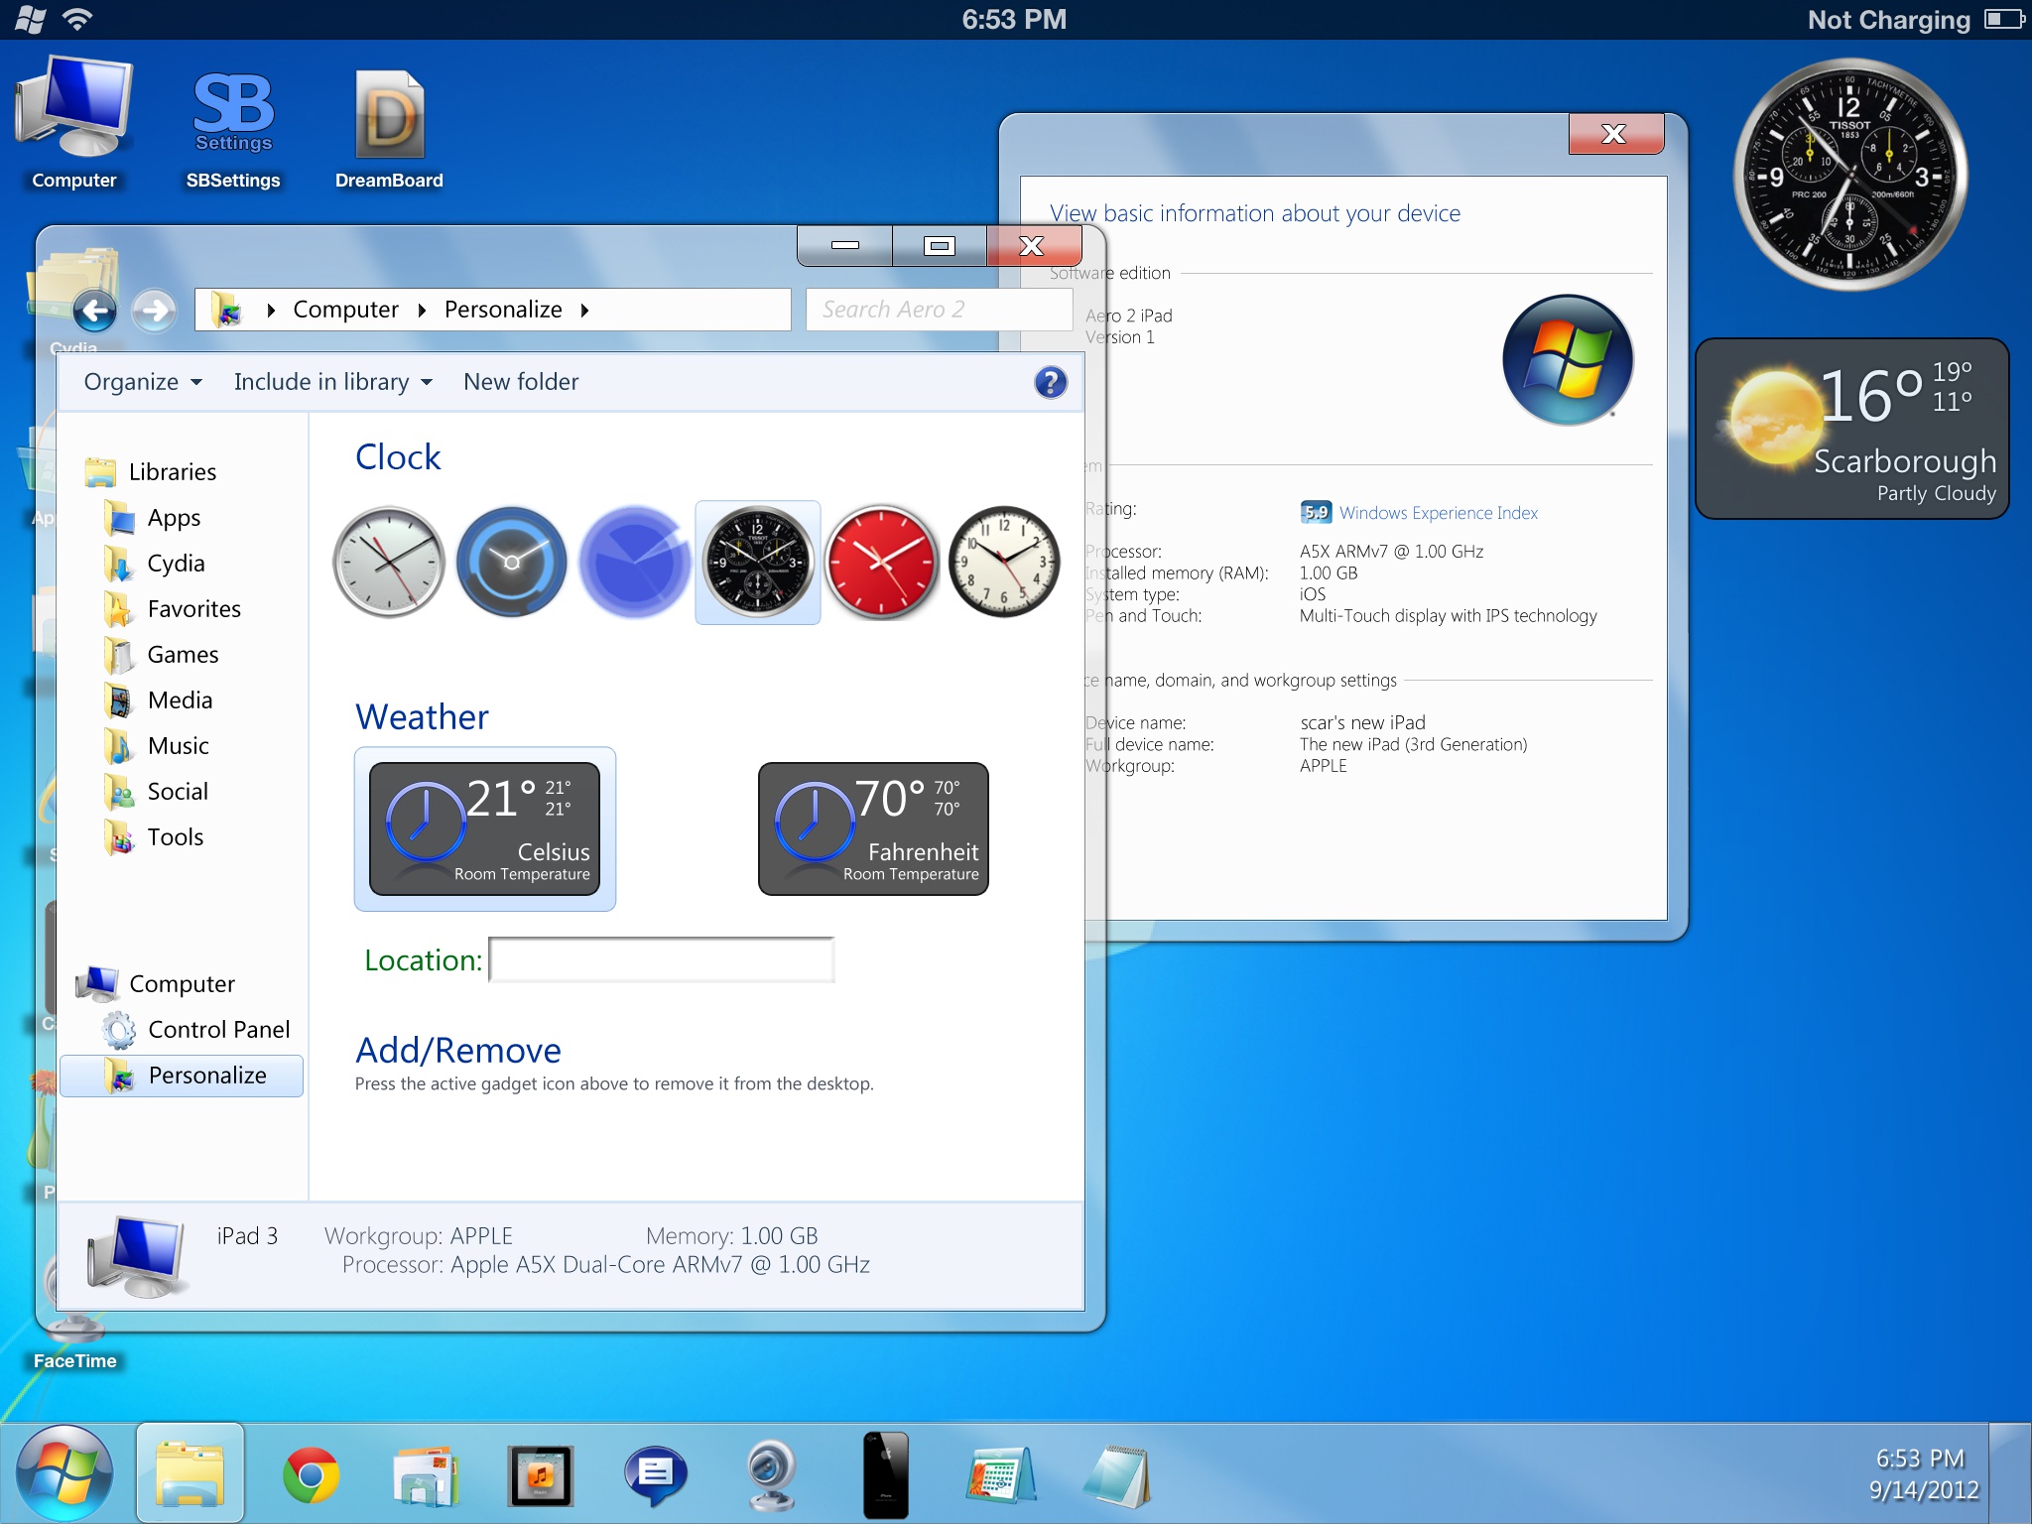Open File Explorer folder in taskbar
The width and height of the screenshot is (2032, 1524).
click(190, 1474)
